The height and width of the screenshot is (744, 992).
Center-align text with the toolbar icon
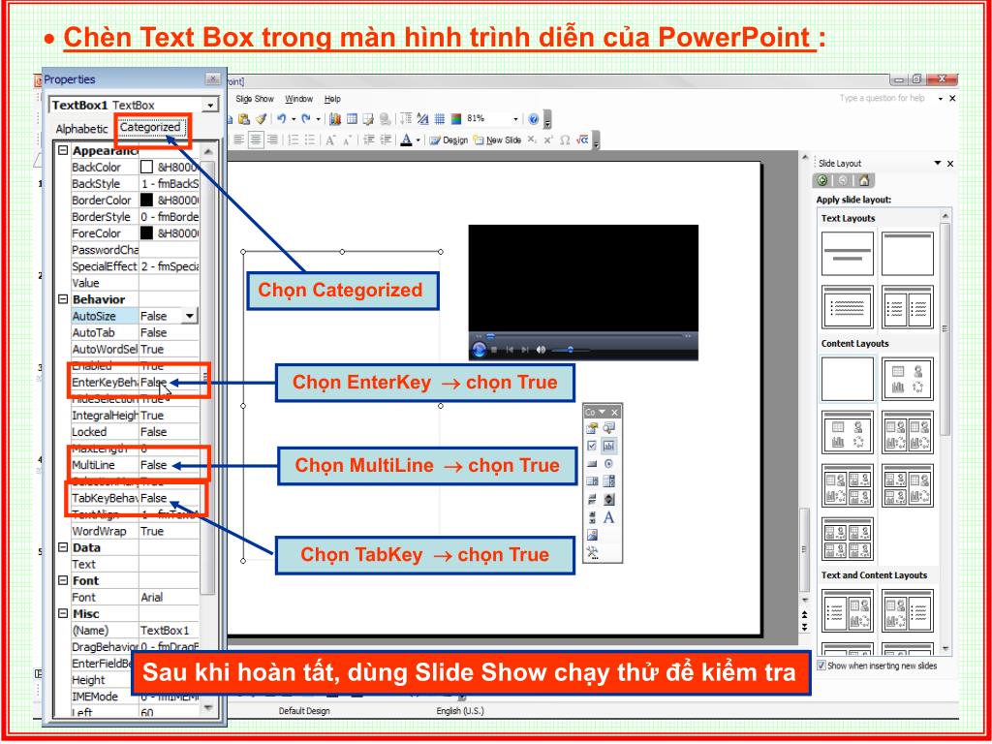pos(256,139)
